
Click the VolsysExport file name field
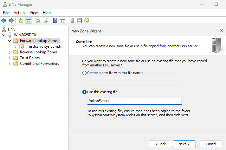[x=134, y=101]
